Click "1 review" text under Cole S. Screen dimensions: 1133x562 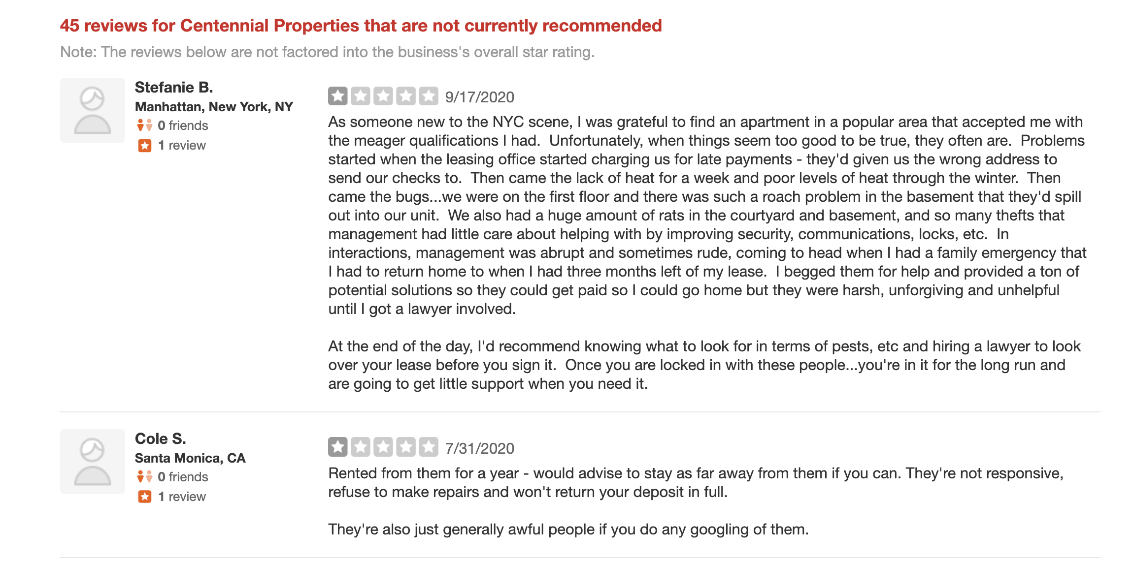coord(182,497)
